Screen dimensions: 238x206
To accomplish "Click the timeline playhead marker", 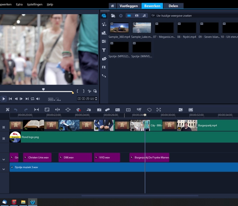I will [x=145, y=115].
